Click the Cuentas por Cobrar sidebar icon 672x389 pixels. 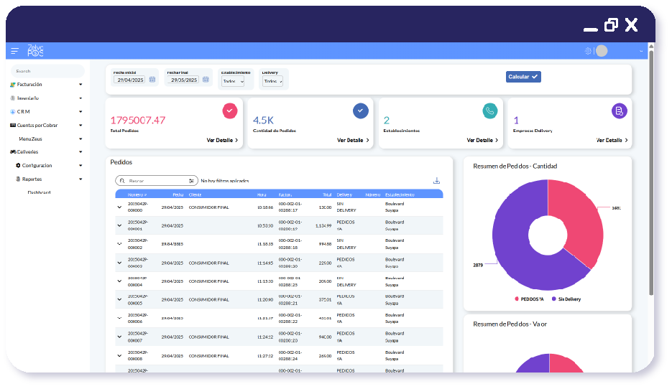coord(12,126)
